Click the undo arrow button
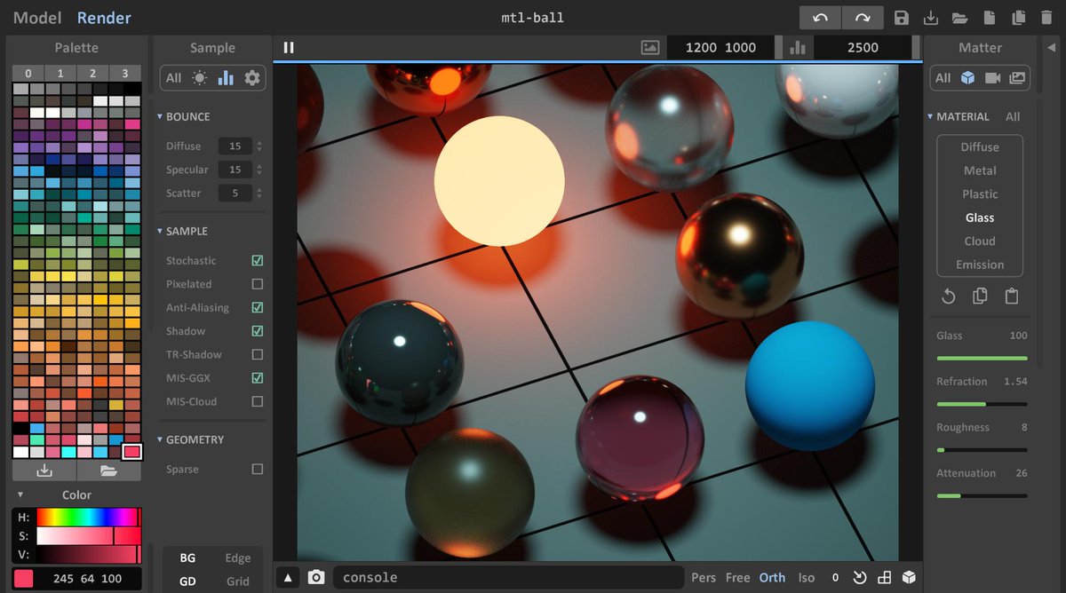 pyautogui.click(x=820, y=18)
